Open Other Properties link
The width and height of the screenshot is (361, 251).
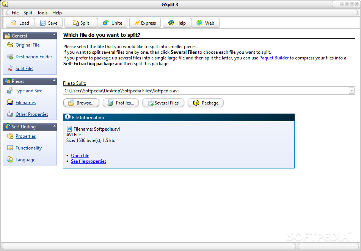coord(32,114)
